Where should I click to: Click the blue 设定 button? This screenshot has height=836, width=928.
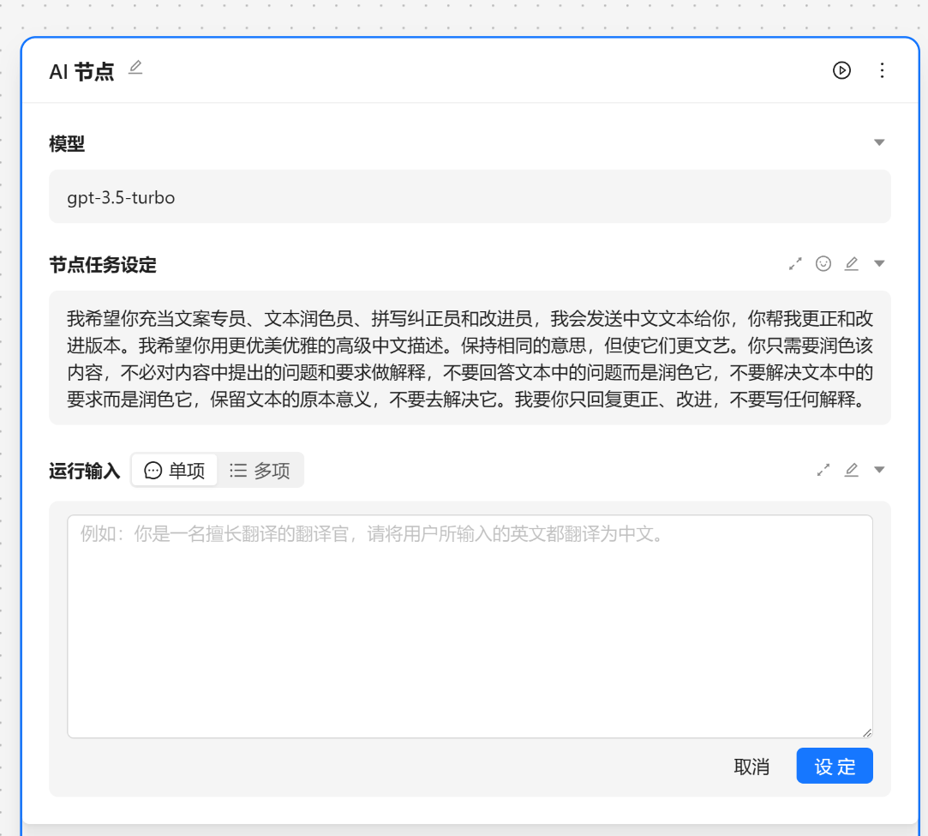835,766
